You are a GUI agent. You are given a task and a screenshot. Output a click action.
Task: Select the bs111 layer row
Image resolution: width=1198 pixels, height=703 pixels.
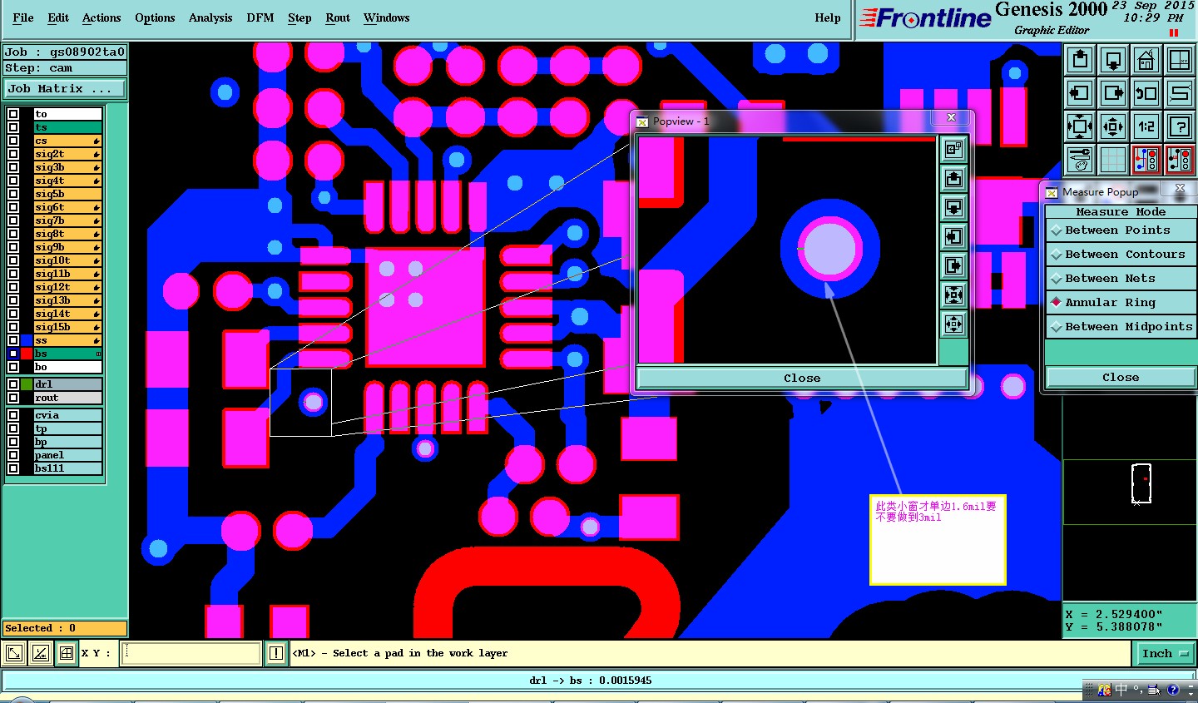67,468
